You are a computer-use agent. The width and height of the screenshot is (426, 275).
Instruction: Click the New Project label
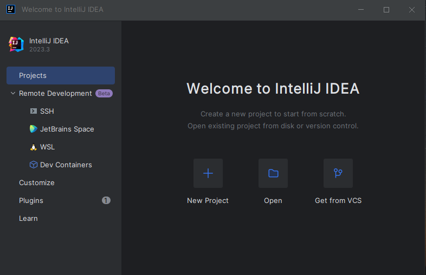pyautogui.click(x=208, y=201)
